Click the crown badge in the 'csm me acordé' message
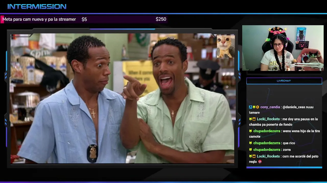327x183 pixels. (254, 156)
